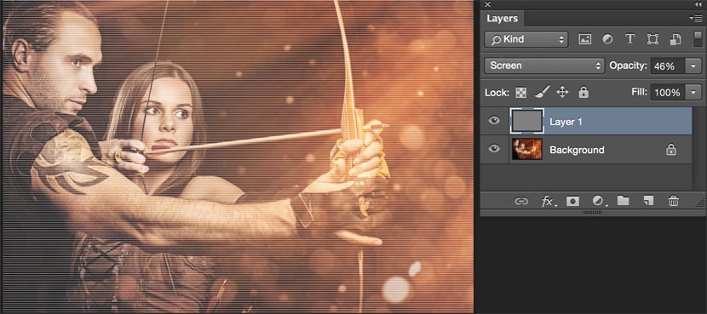This screenshot has width=707, height=314.
Task: Open the layer style fx menu
Action: click(549, 202)
